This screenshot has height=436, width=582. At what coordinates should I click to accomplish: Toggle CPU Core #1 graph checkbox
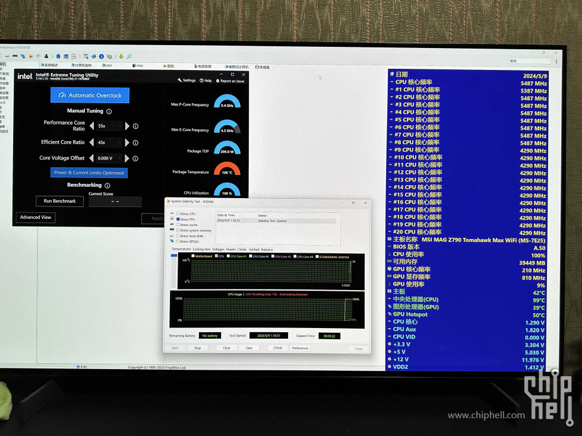click(x=228, y=256)
